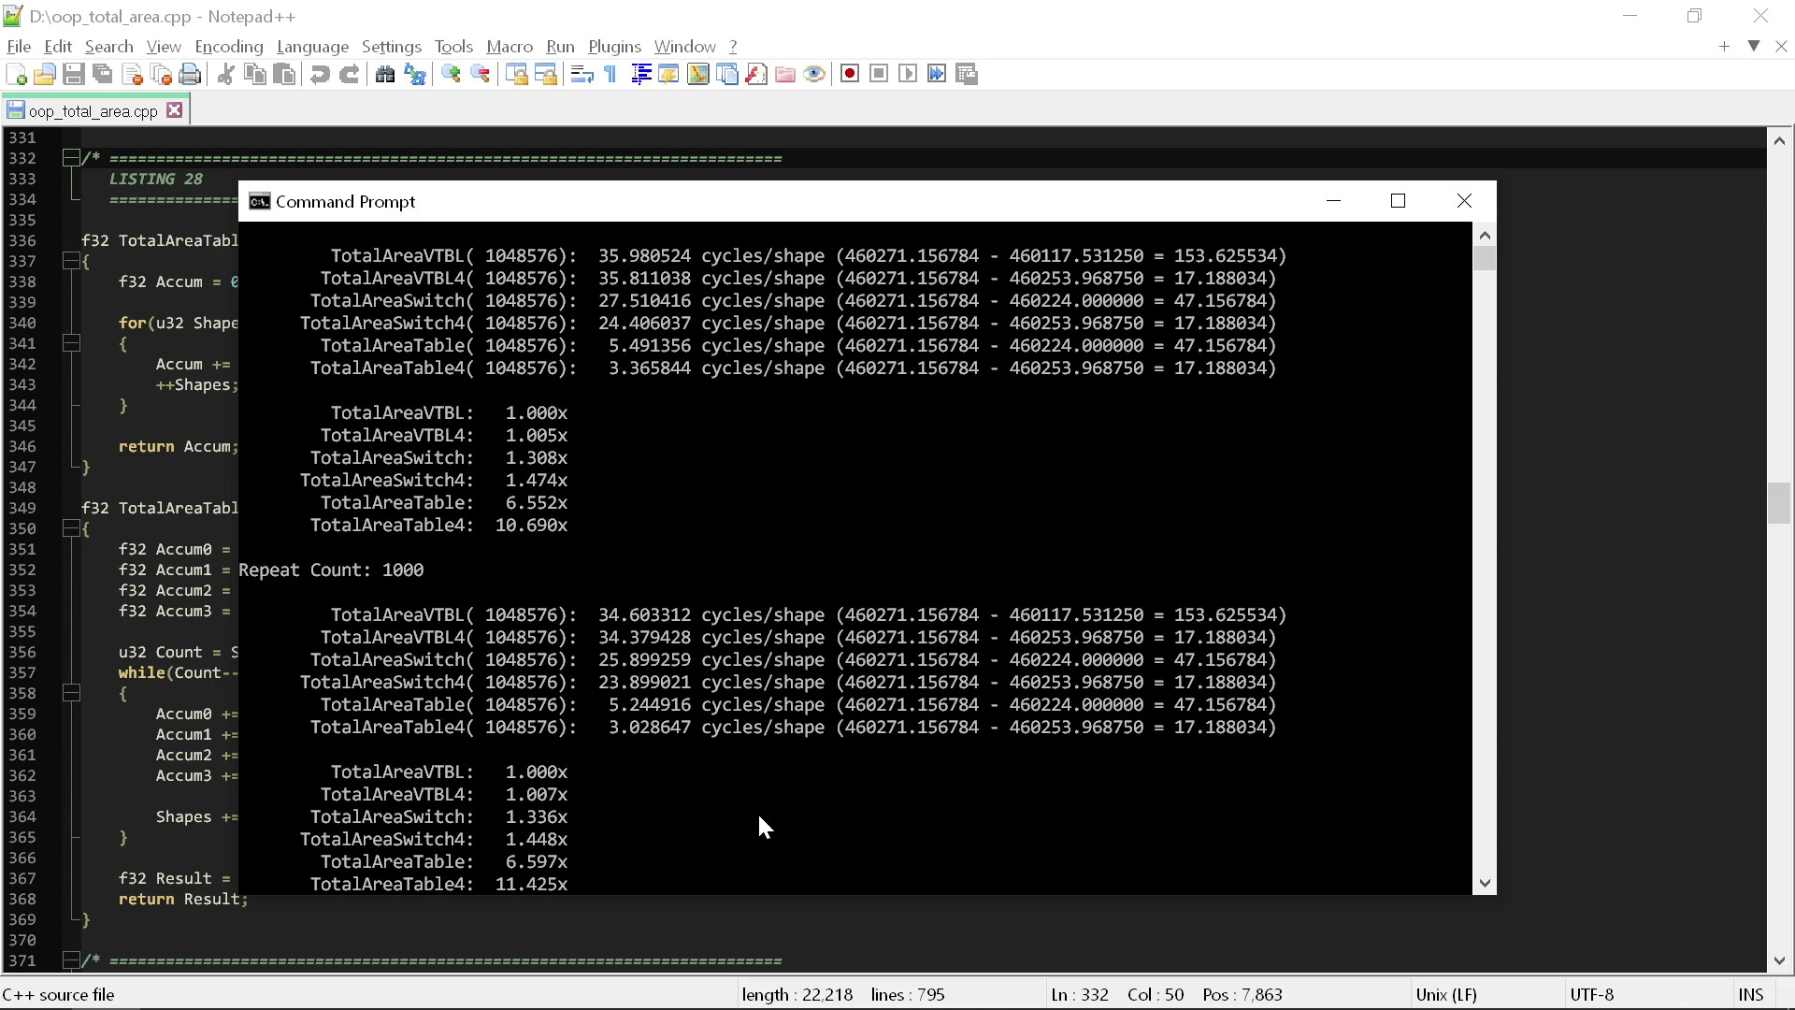The width and height of the screenshot is (1795, 1010).
Task: Close the oop_total_area.cpp tab
Action: [x=175, y=110]
